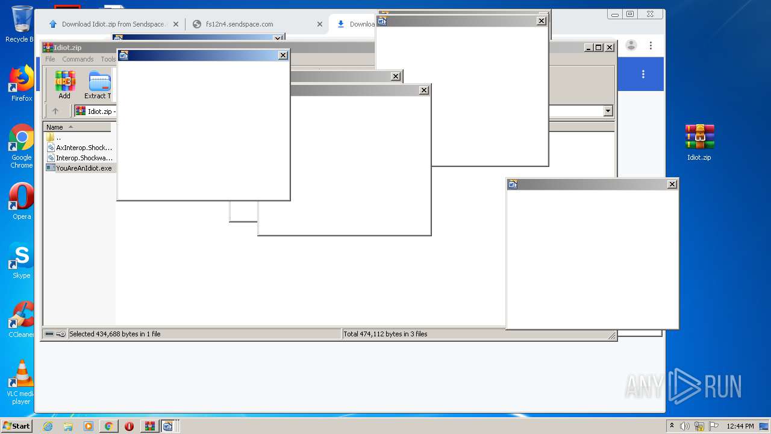The height and width of the screenshot is (434, 771).
Task: Open Opera from the taskbar
Action: pyautogui.click(x=129, y=426)
